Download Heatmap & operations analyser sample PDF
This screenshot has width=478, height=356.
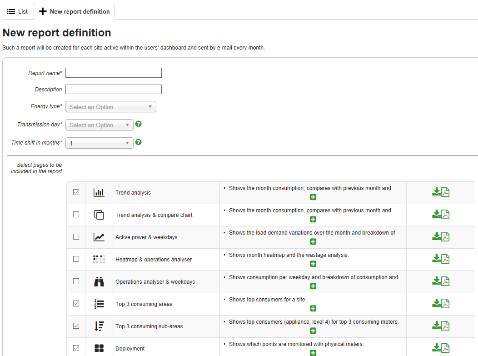pyautogui.click(x=440, y=259)
